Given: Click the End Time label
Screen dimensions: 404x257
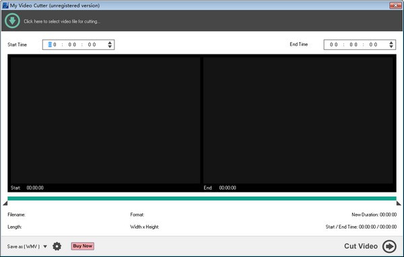Looking at the screenshot, I should coord(298,44).
